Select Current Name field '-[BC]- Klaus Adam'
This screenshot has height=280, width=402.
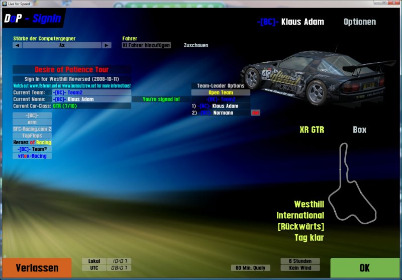pyautogui.click(x=91, y=99)
